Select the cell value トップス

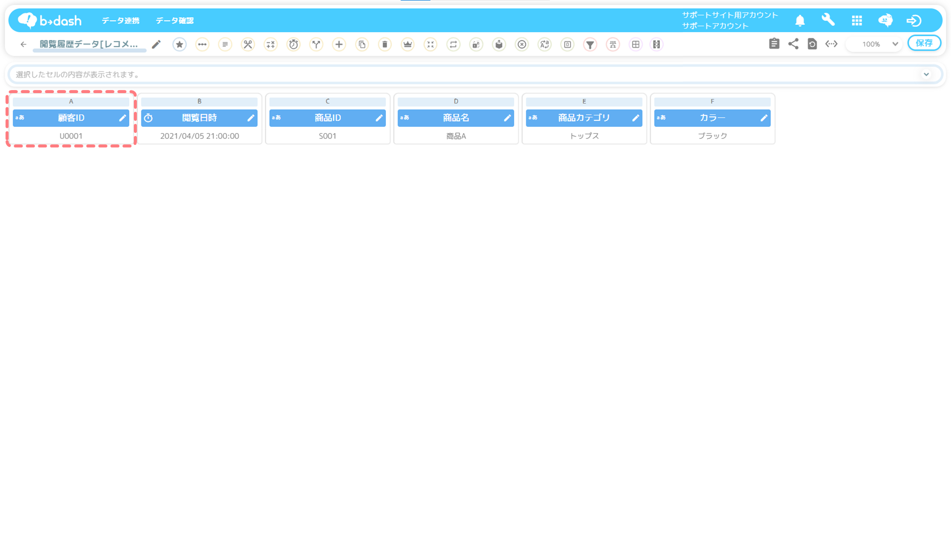(584, 136)
